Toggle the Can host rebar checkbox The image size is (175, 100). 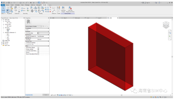point(38,33)
